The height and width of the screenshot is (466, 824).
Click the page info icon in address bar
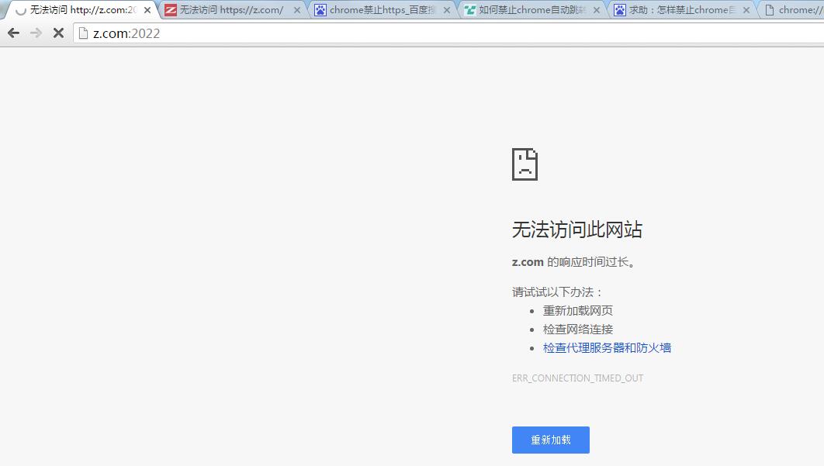(83, 33)
